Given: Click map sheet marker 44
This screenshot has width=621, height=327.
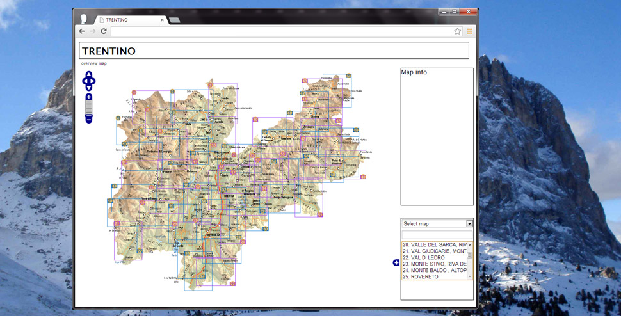Looking at the screenshot, I should (348, 76).
